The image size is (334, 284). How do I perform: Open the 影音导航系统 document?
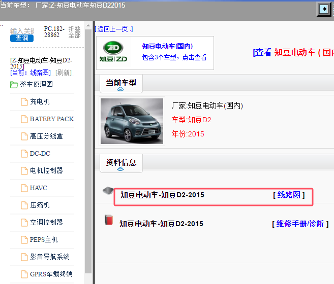click(x=50, y=257)
